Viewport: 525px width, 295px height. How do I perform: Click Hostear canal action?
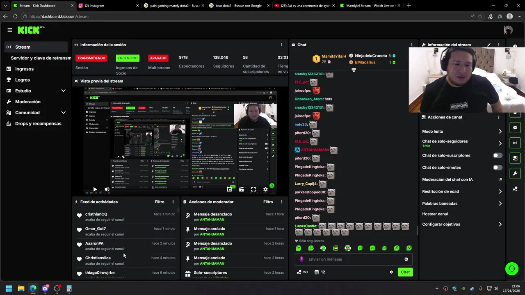[435, 214]
